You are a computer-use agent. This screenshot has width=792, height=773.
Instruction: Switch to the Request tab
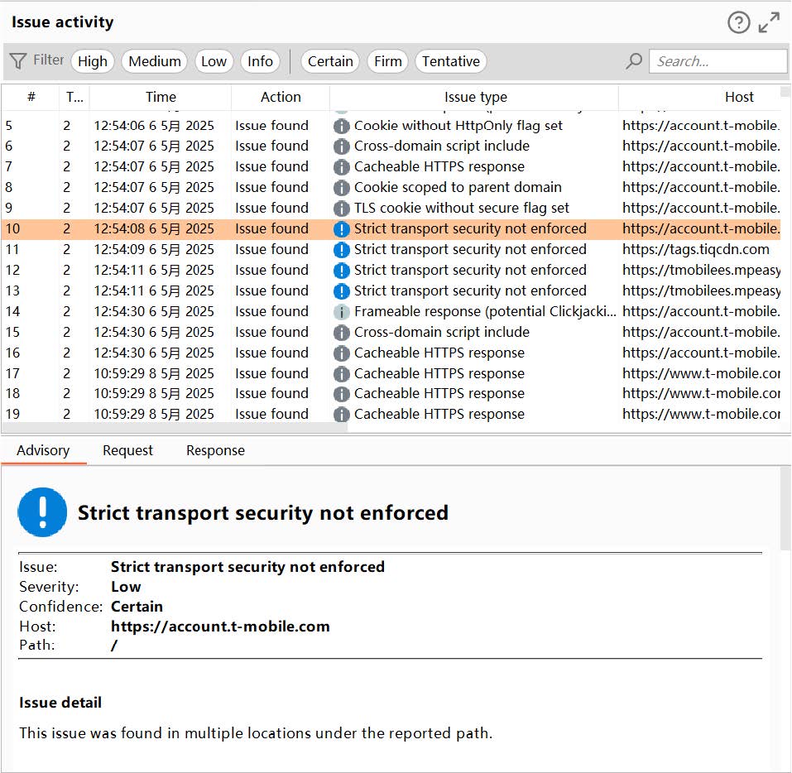coord(127,450)
